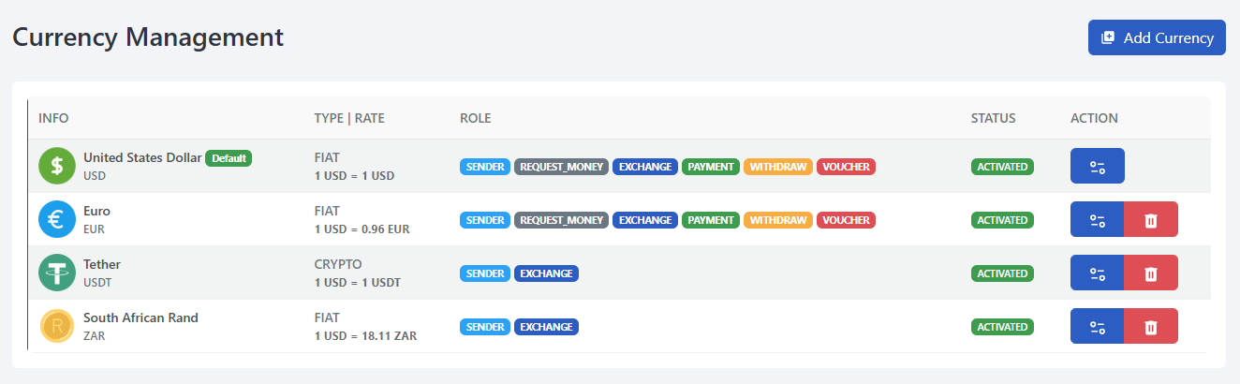Open settings for Euro currency
The width and height of the screenshot is (1240, 384).
[x=1097, y=220]
